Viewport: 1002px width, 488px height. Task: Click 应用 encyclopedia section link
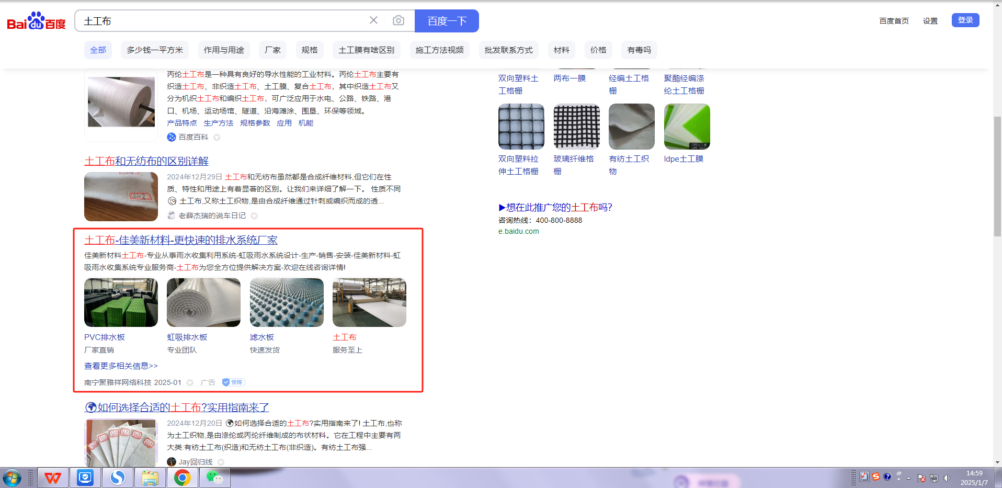(284, 123)
